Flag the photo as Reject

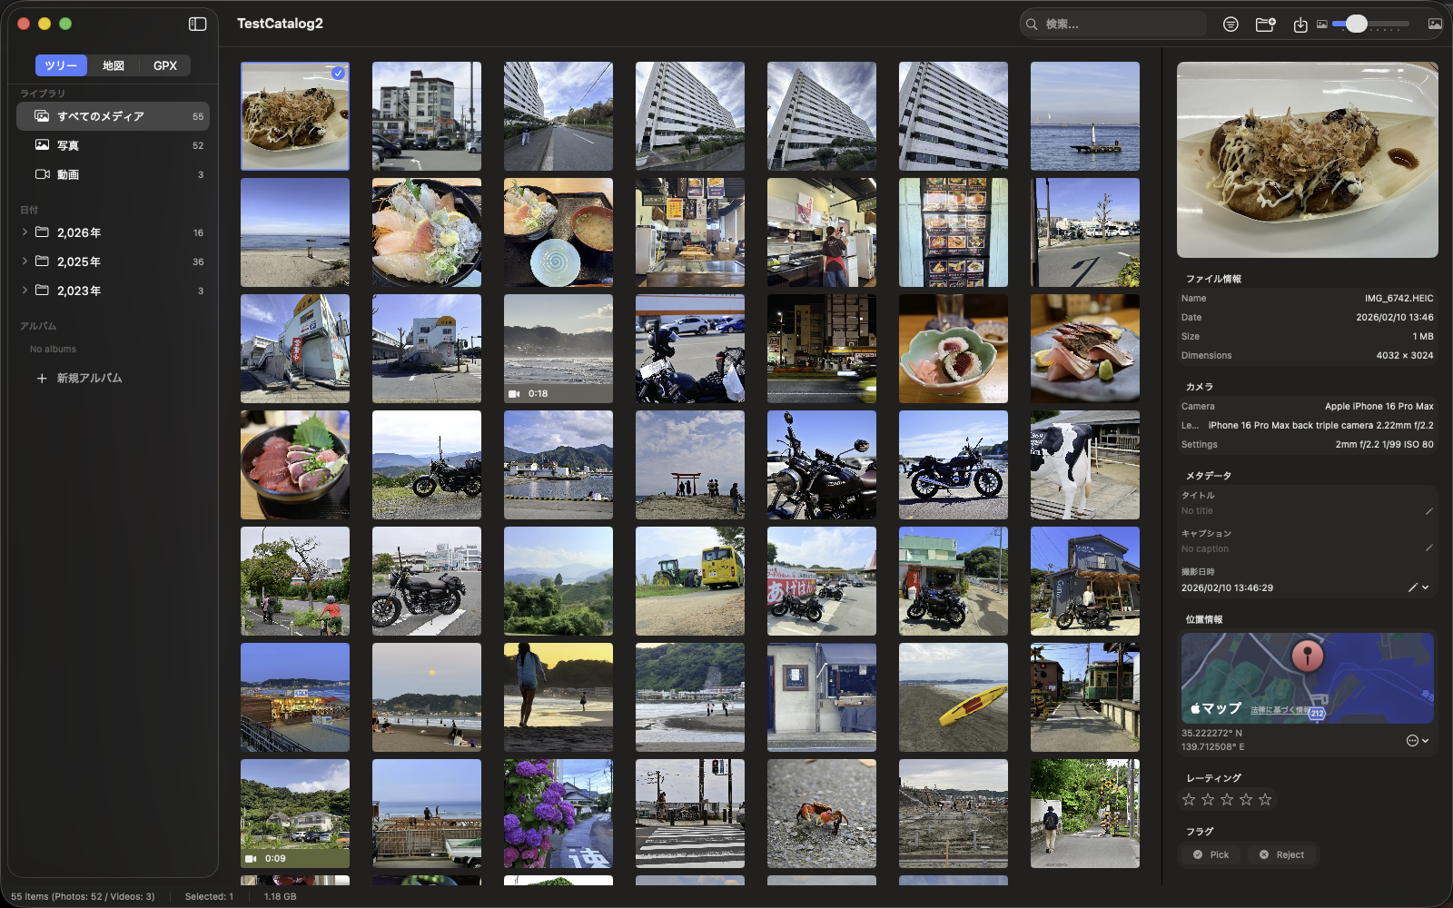click(1281, 854)
